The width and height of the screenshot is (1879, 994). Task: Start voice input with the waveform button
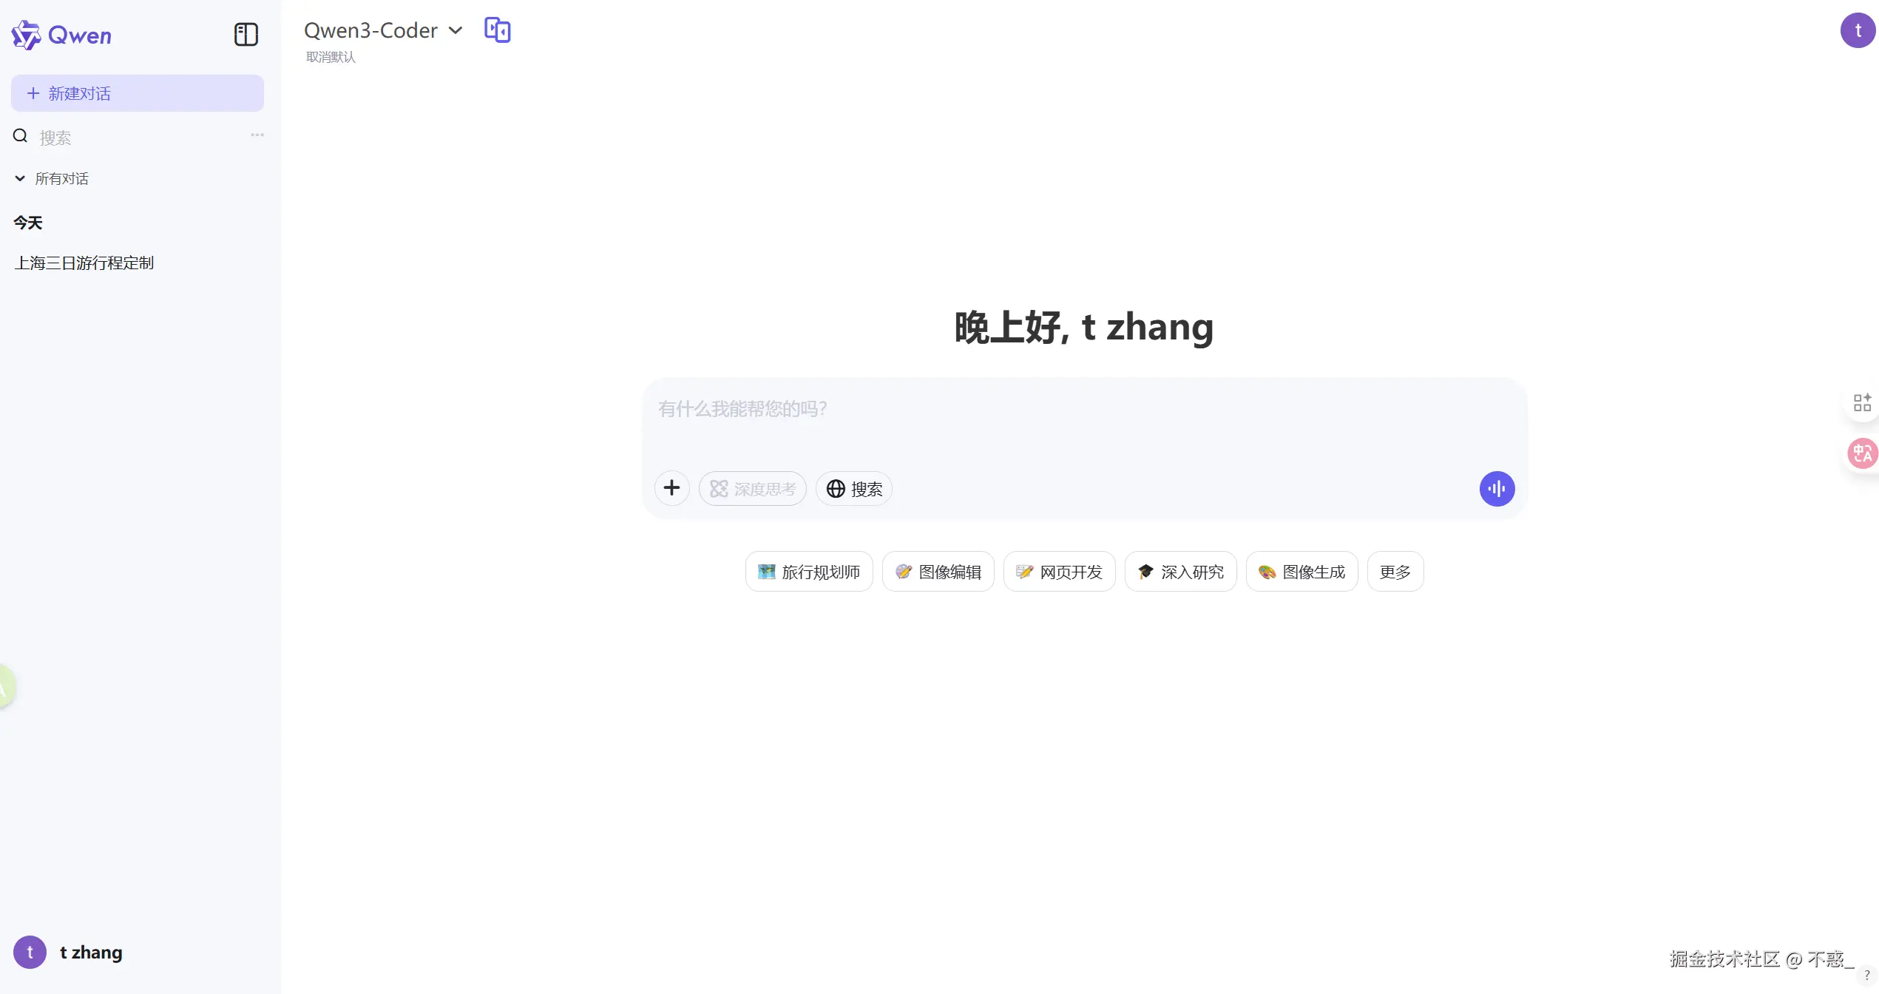pos(1497,488)
